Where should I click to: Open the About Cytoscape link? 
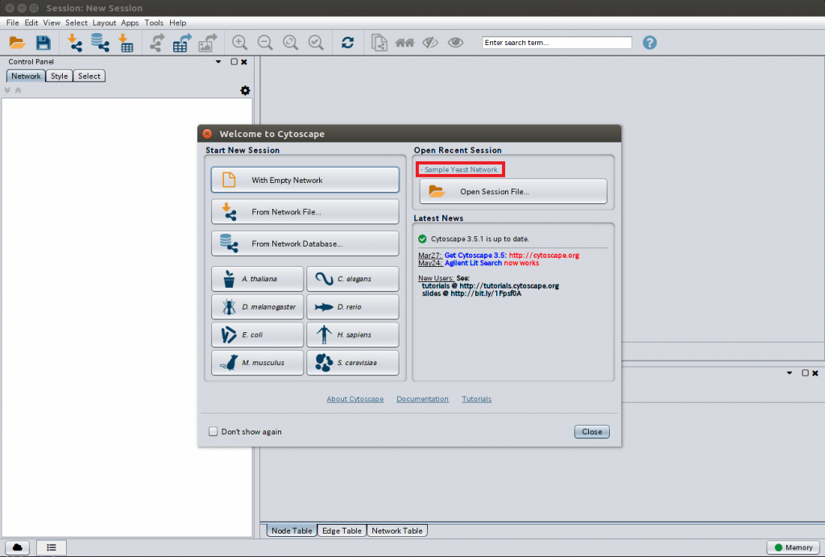355,399
